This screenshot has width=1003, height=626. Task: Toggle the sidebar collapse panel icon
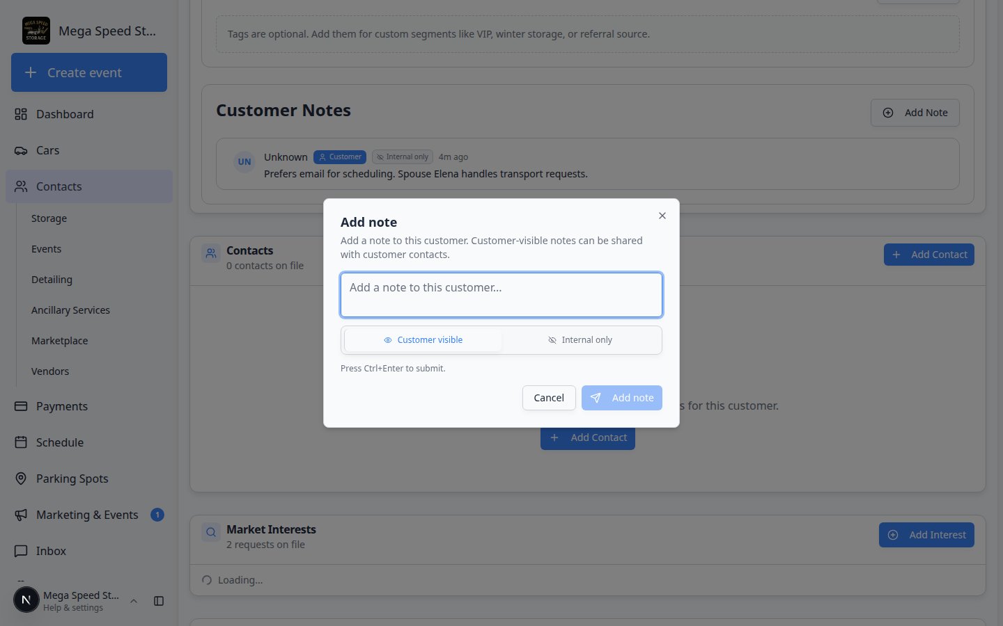159,601
